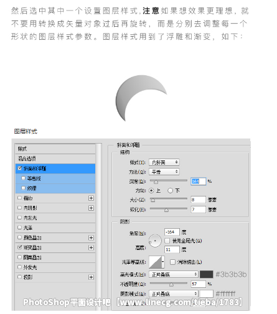
Task: Open the 样式 list item
Action: coord(55,149)
